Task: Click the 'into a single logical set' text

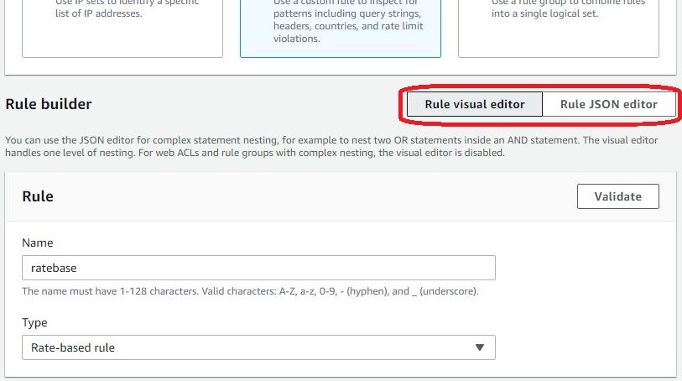Action: (x=544, y=14)
